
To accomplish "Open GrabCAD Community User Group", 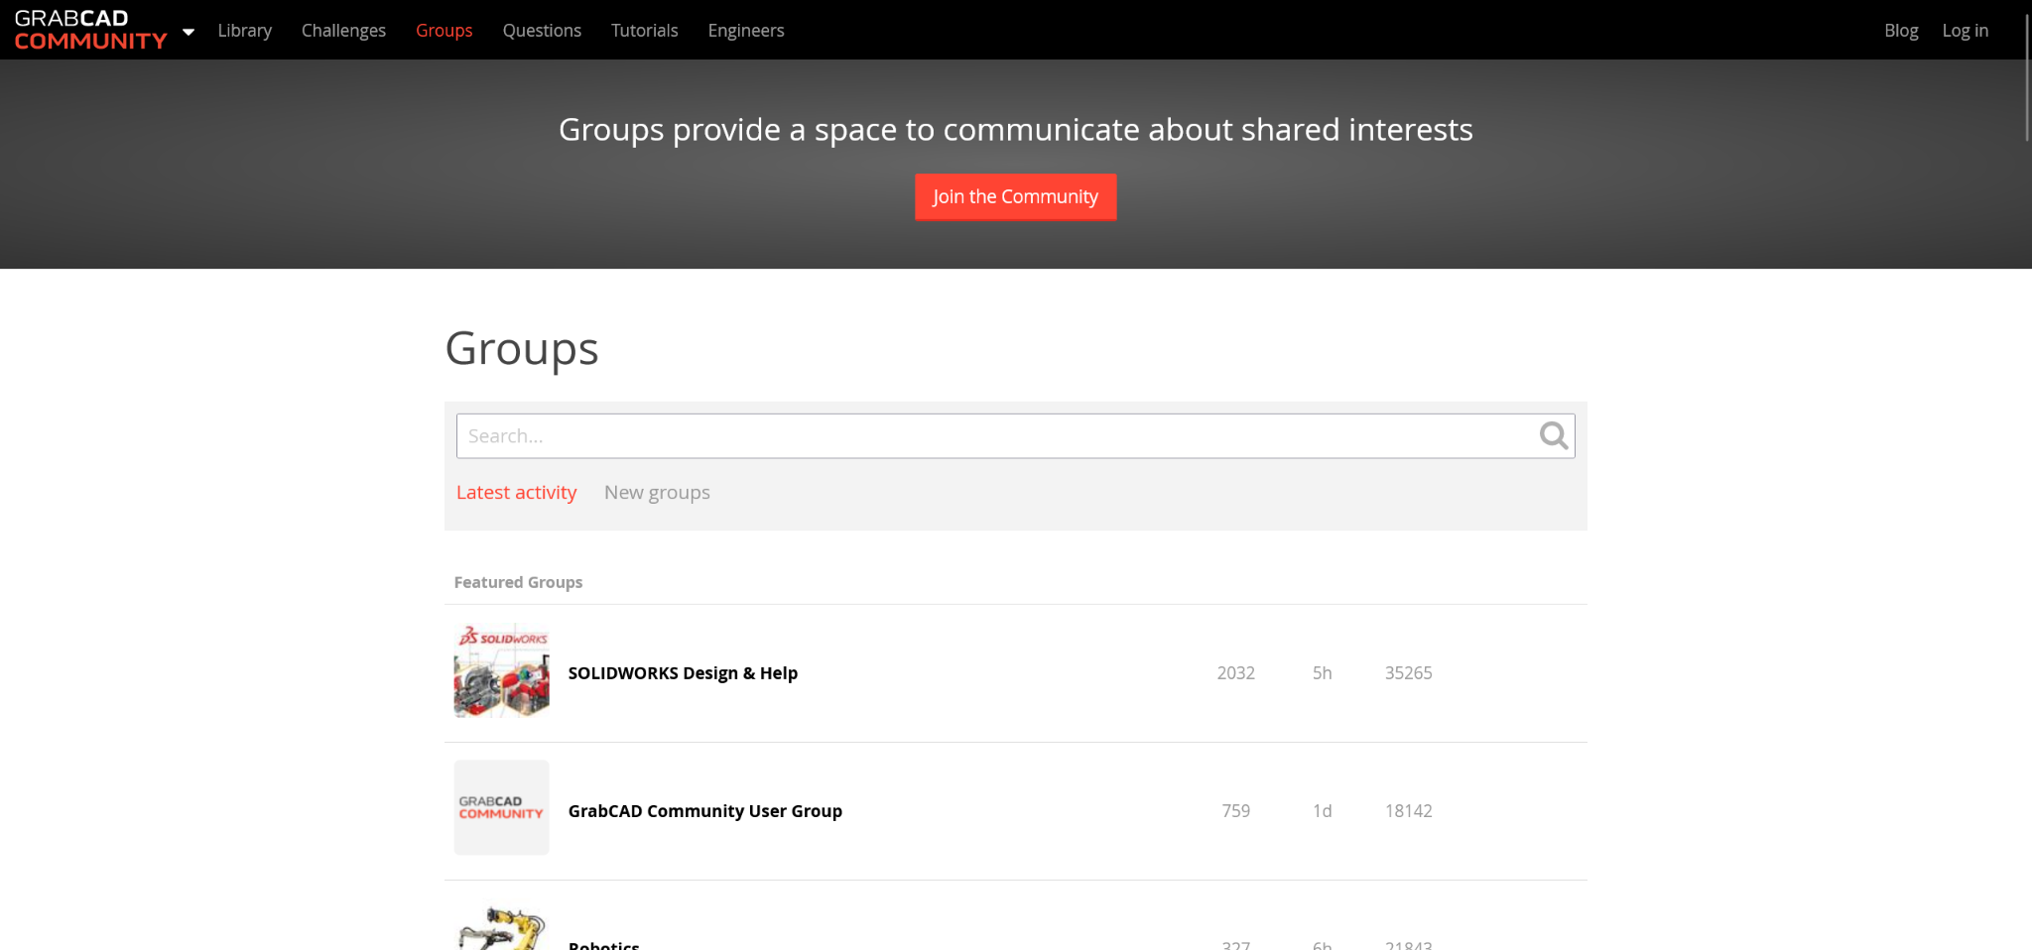I will click(x=704, y=810).
